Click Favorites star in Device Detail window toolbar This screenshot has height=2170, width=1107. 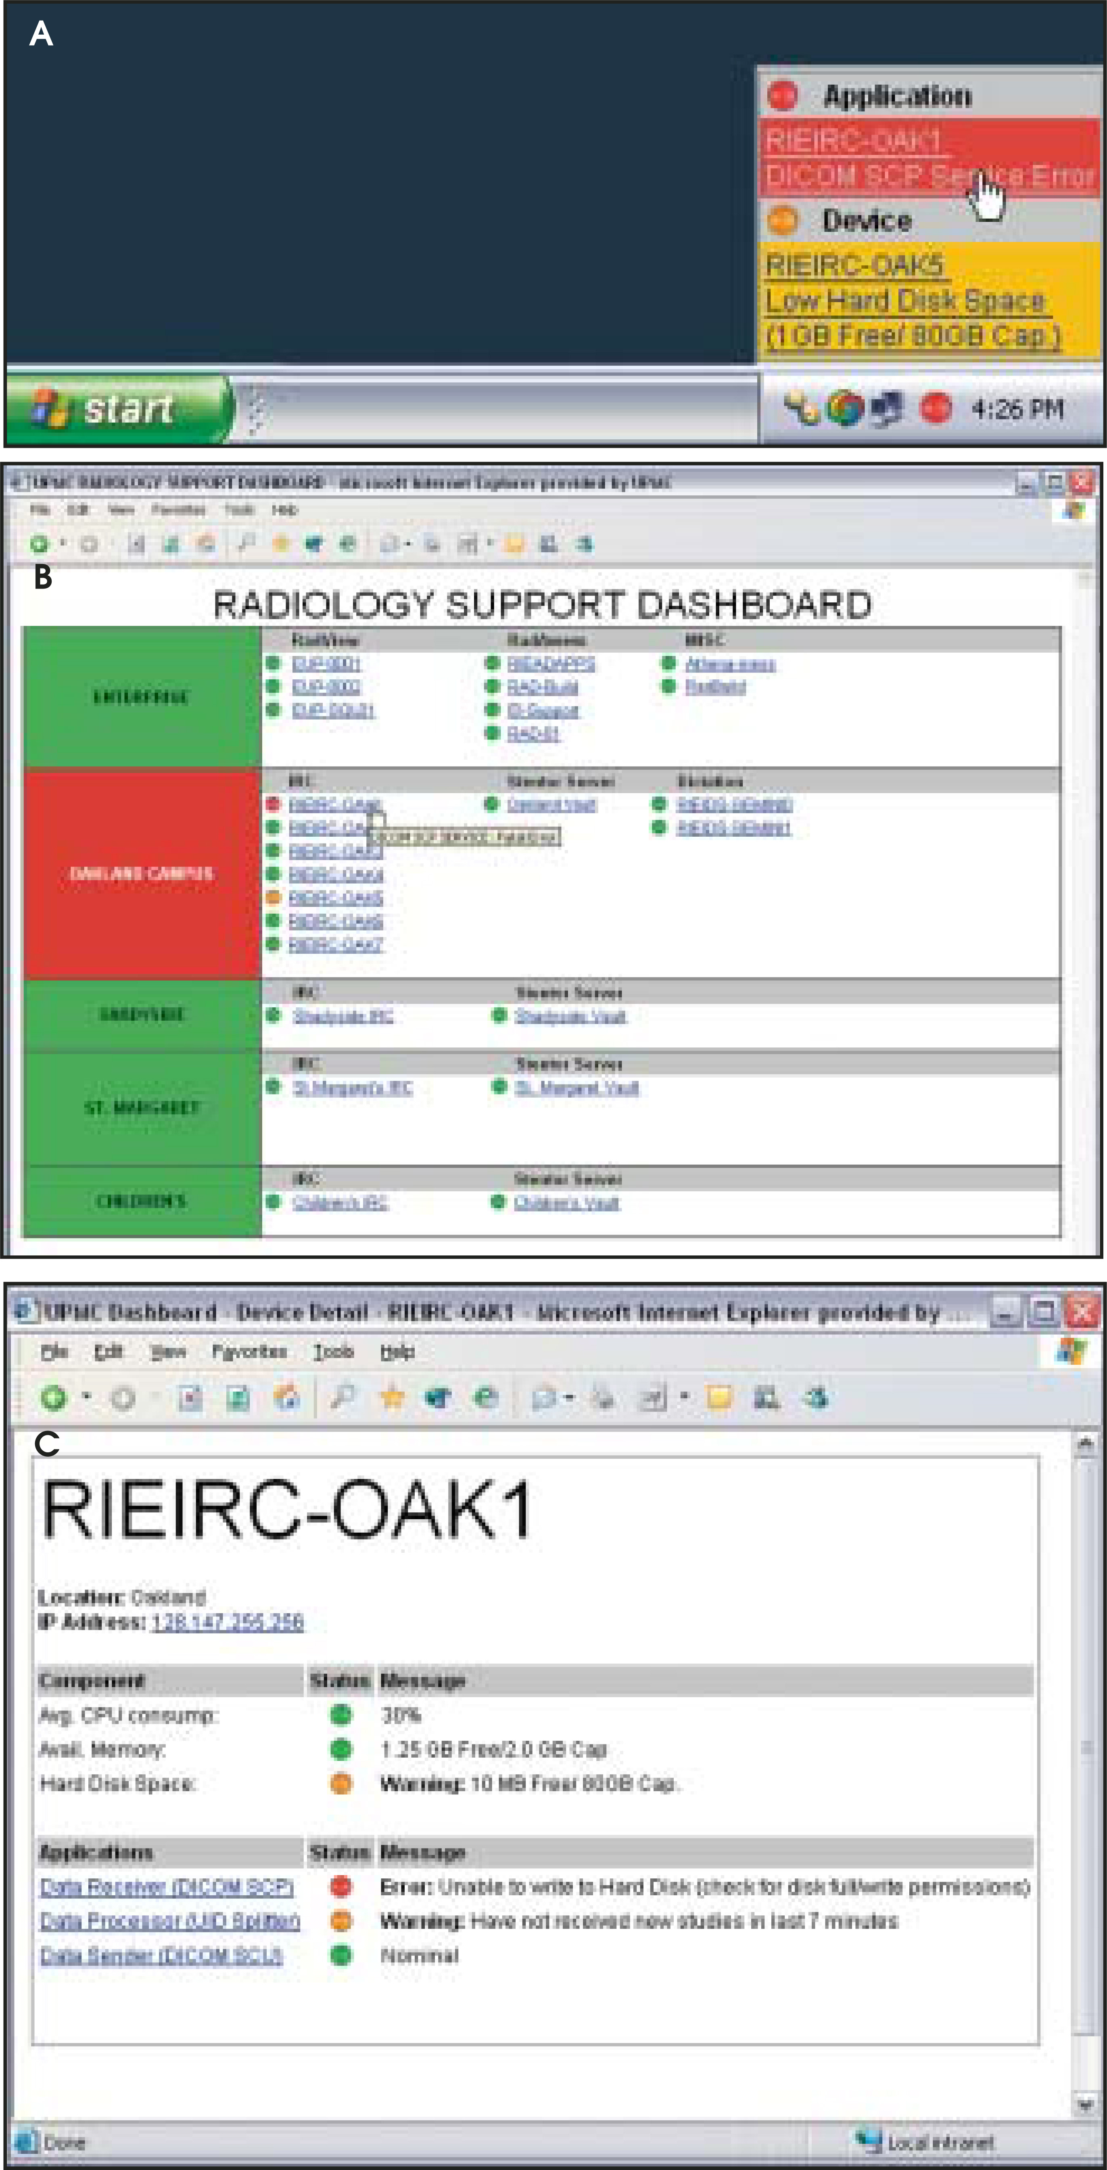click(392, 1397)
